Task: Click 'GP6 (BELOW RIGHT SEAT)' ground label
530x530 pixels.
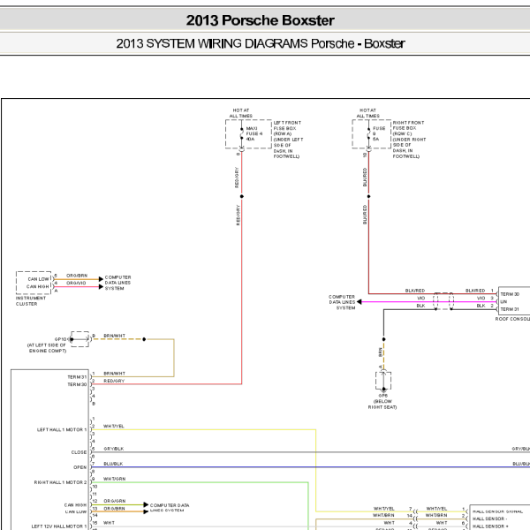Action: (382, 402)
